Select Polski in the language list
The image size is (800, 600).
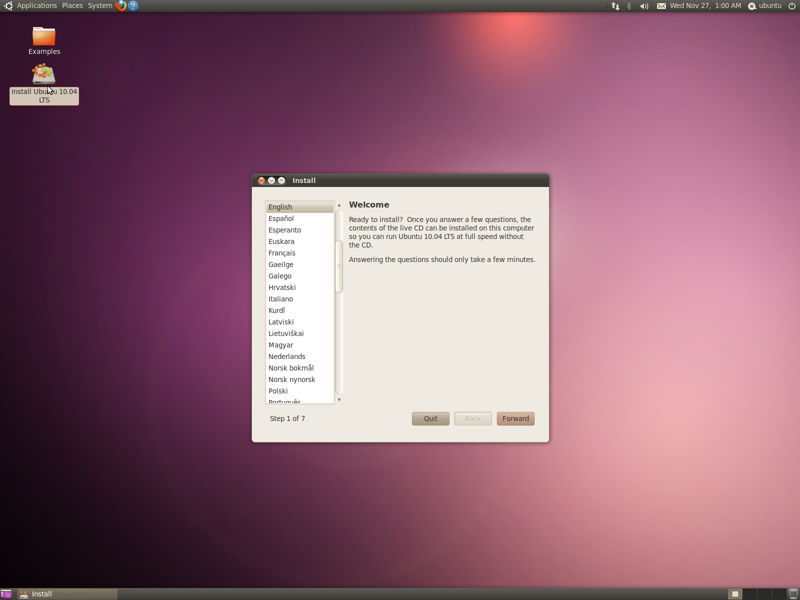click(299, 391)
